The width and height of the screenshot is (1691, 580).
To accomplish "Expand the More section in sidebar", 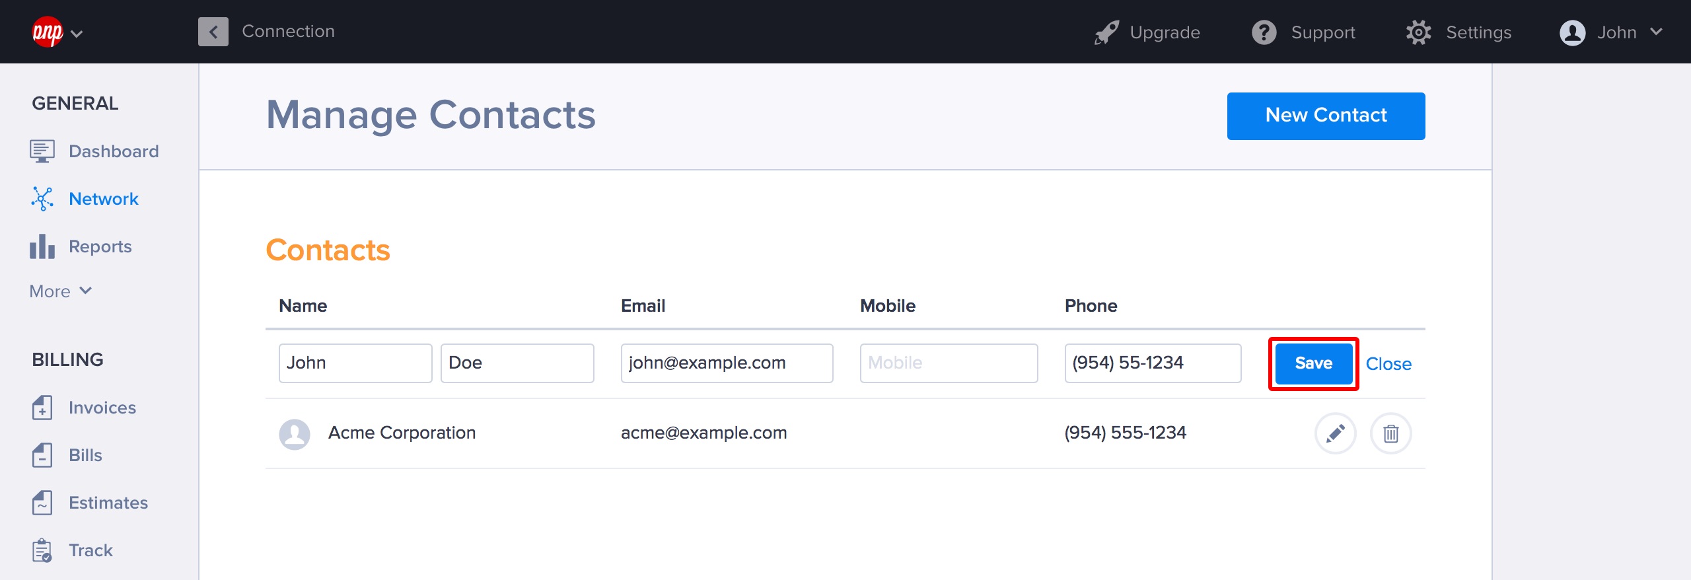I will [61, 291].
